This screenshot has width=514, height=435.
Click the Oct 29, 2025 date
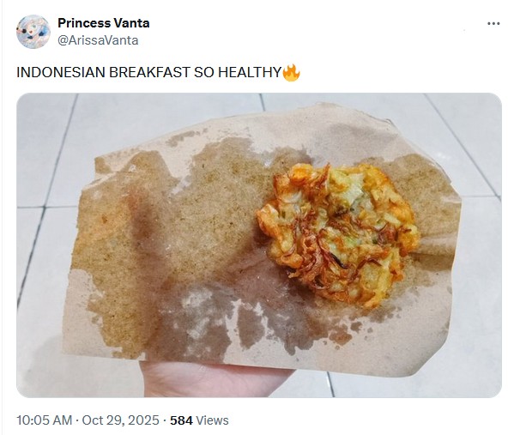click(x=120, y=420)
